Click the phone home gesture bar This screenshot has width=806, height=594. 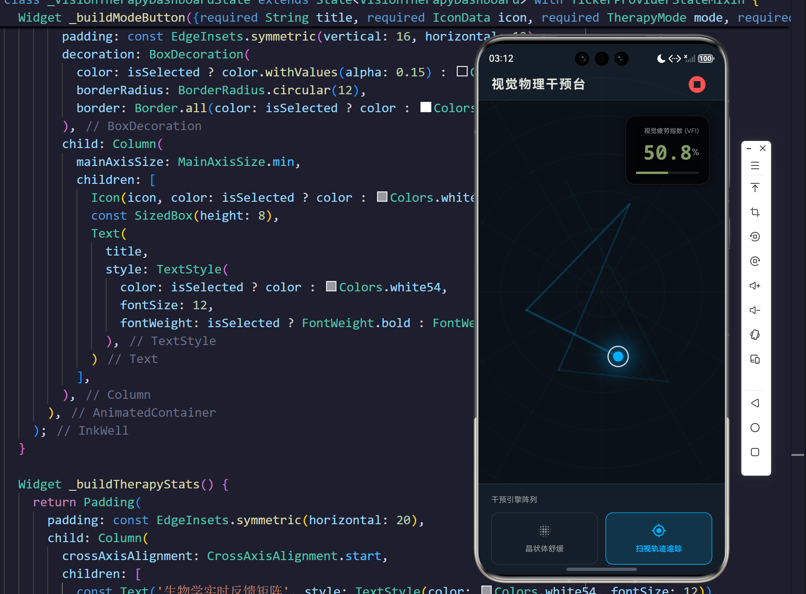tap(602, 569)
